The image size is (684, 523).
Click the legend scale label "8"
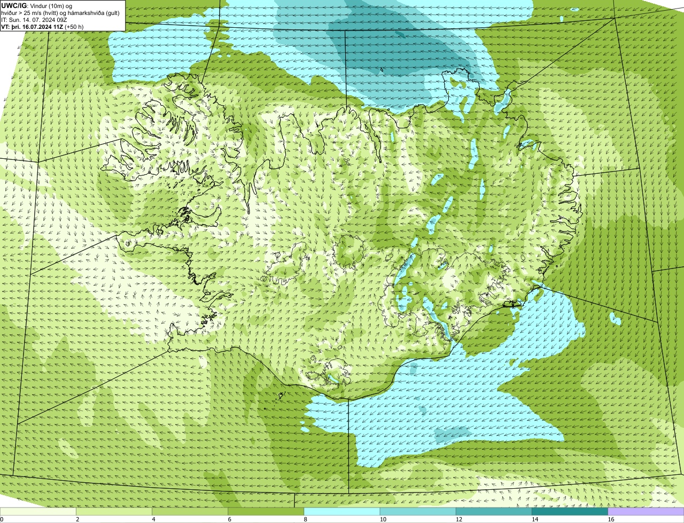coord(305,519)
